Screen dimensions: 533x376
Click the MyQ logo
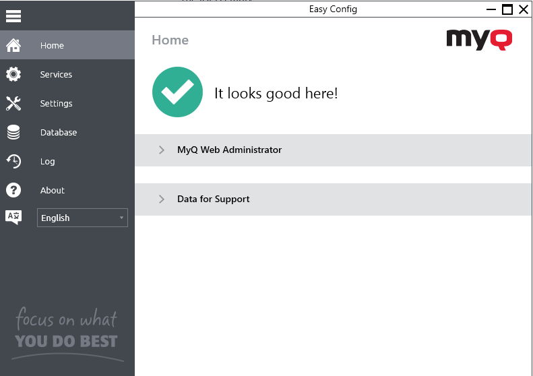[x=479, y=39]
